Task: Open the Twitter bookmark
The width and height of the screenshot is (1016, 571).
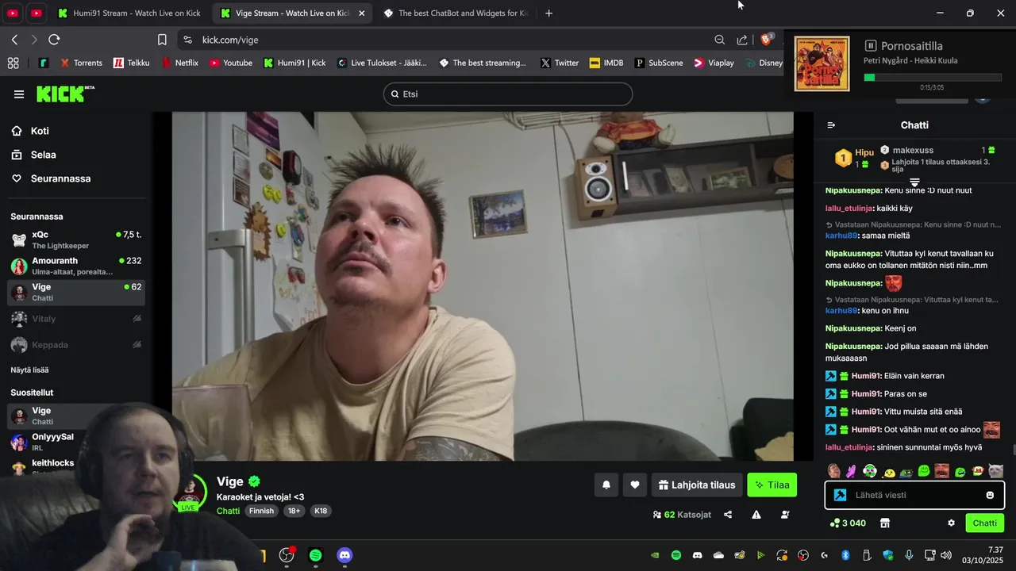Action: pos(559,63)
